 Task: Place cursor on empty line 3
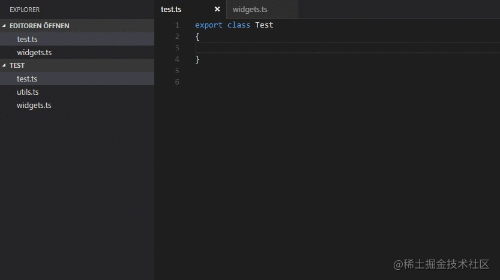[300, 48]
